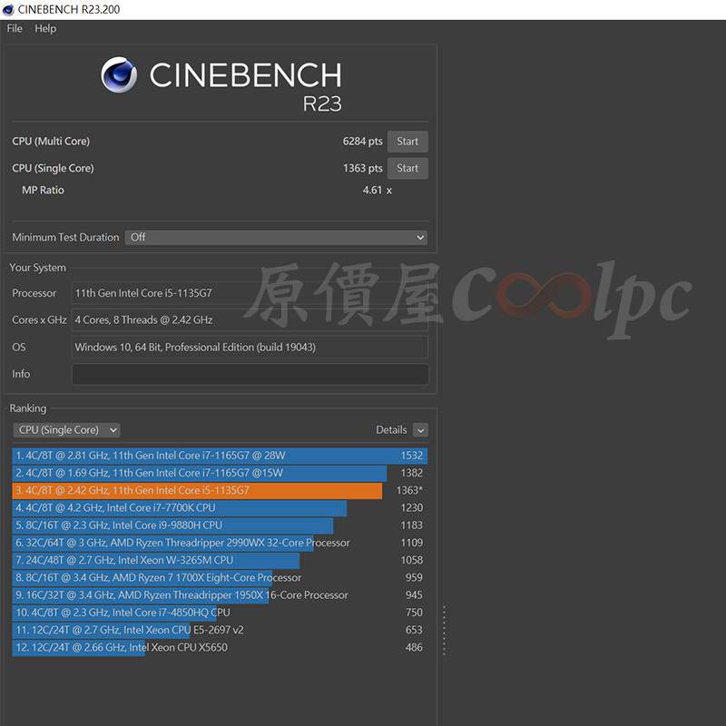Select ranking row Intel Xeon CPU X5650

220,648
